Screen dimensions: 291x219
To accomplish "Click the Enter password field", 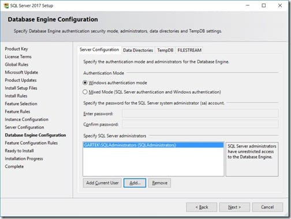I will pyautogui.click(x=200, y=114).
